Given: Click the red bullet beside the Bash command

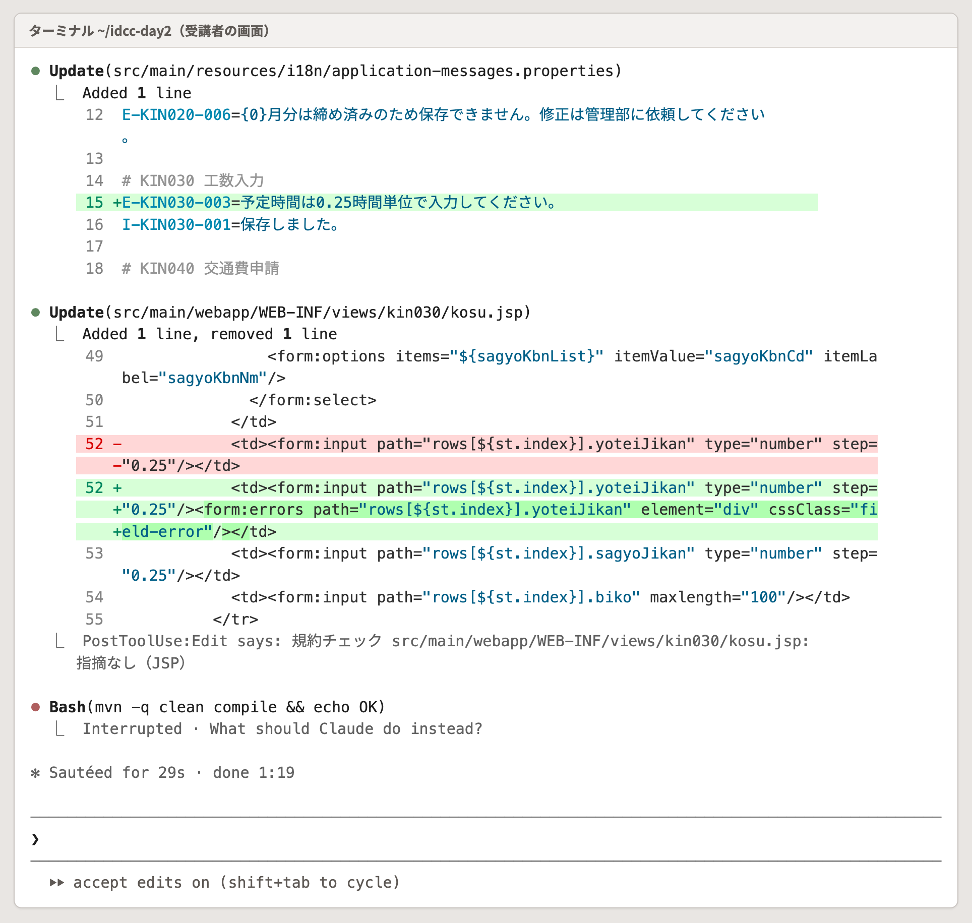Looking at the screenshot, I should pyautogui.click(x=36, y=707).
